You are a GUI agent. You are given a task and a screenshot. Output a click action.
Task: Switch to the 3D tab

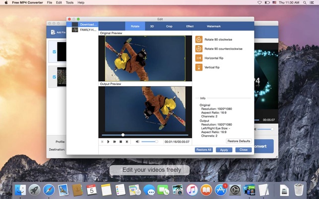click(x=152, y=26)
